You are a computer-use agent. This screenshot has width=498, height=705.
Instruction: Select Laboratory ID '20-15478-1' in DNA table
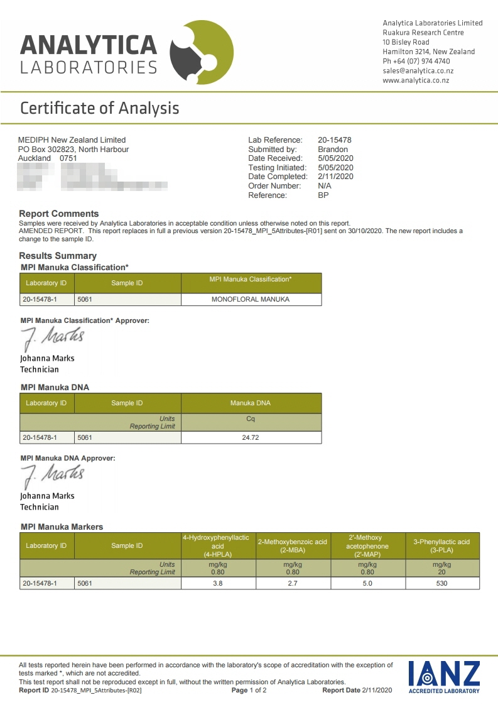[x=47, y=437]
